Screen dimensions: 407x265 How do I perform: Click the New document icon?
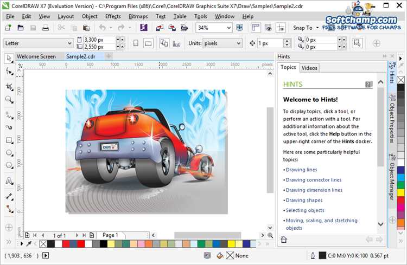click(8, 28)
